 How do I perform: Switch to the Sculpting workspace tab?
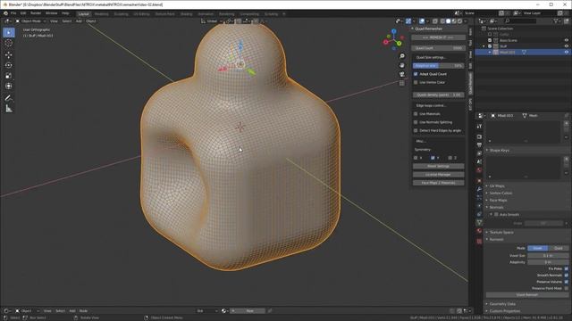[x=122, y=14]
